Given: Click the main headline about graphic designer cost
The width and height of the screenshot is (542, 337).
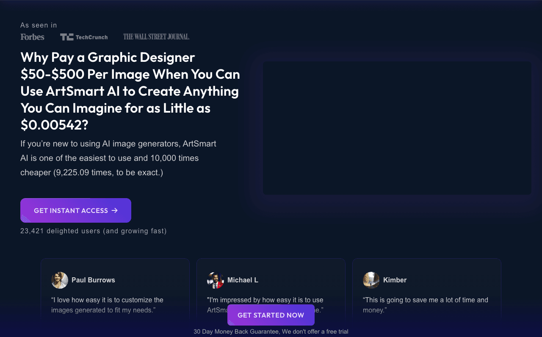Looking at the screenshot, I should (x=130, y=91).
